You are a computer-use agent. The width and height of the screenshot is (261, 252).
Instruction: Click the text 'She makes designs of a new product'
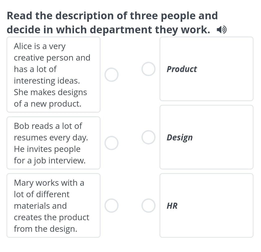pyautogui.click(x=50, y=98)
